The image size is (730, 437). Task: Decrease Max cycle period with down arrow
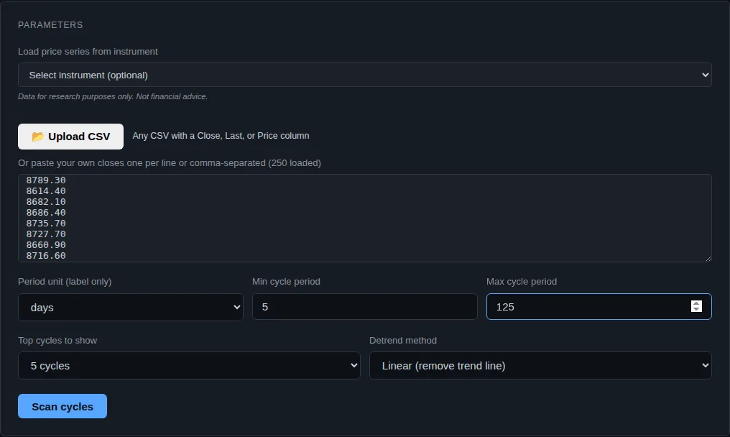696,309
